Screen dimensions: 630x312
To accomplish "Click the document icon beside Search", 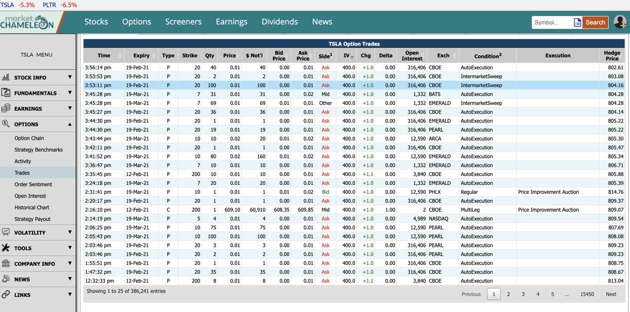I will (577, 22).
